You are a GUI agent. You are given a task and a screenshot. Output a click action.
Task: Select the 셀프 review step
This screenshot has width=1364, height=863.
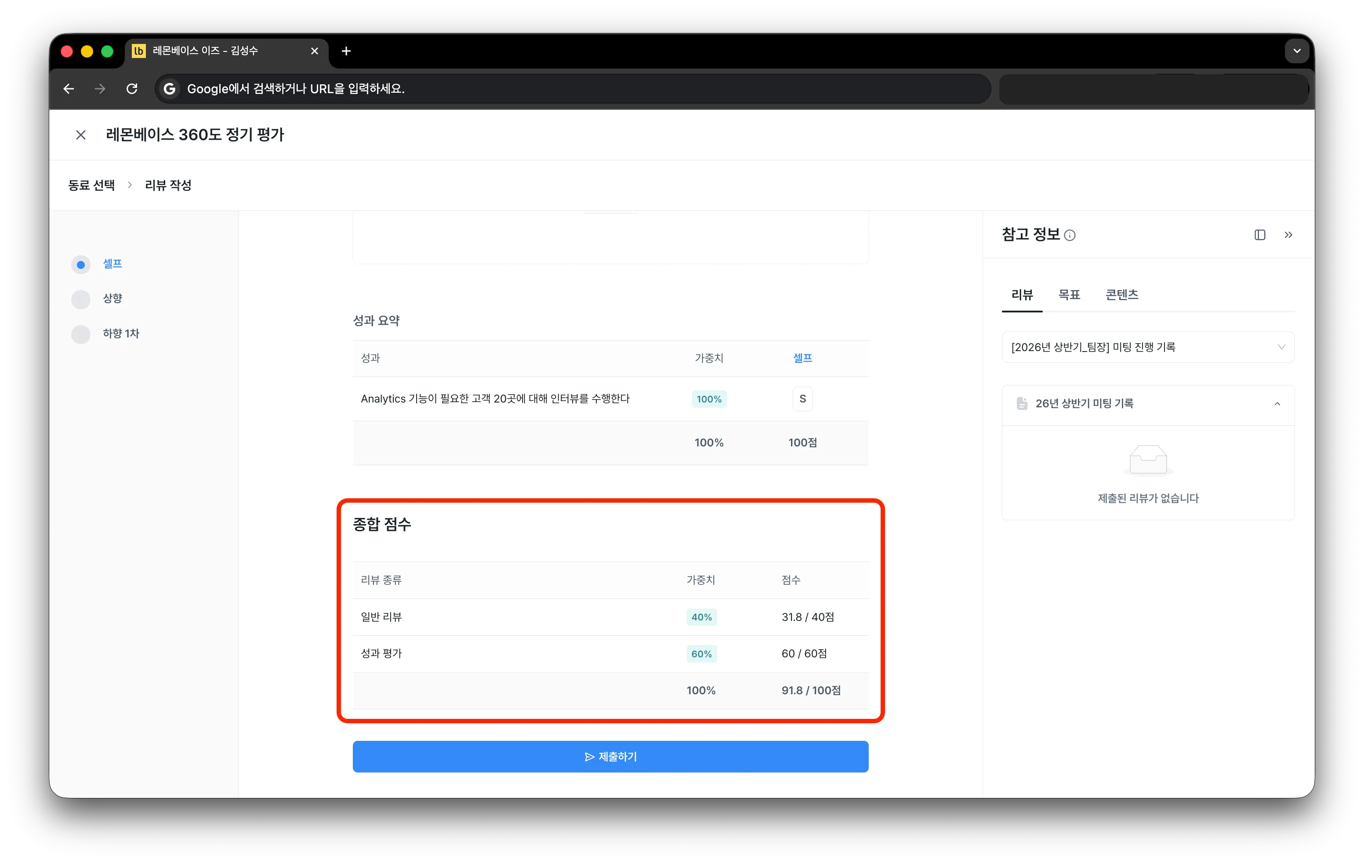[x=112, y=264]
